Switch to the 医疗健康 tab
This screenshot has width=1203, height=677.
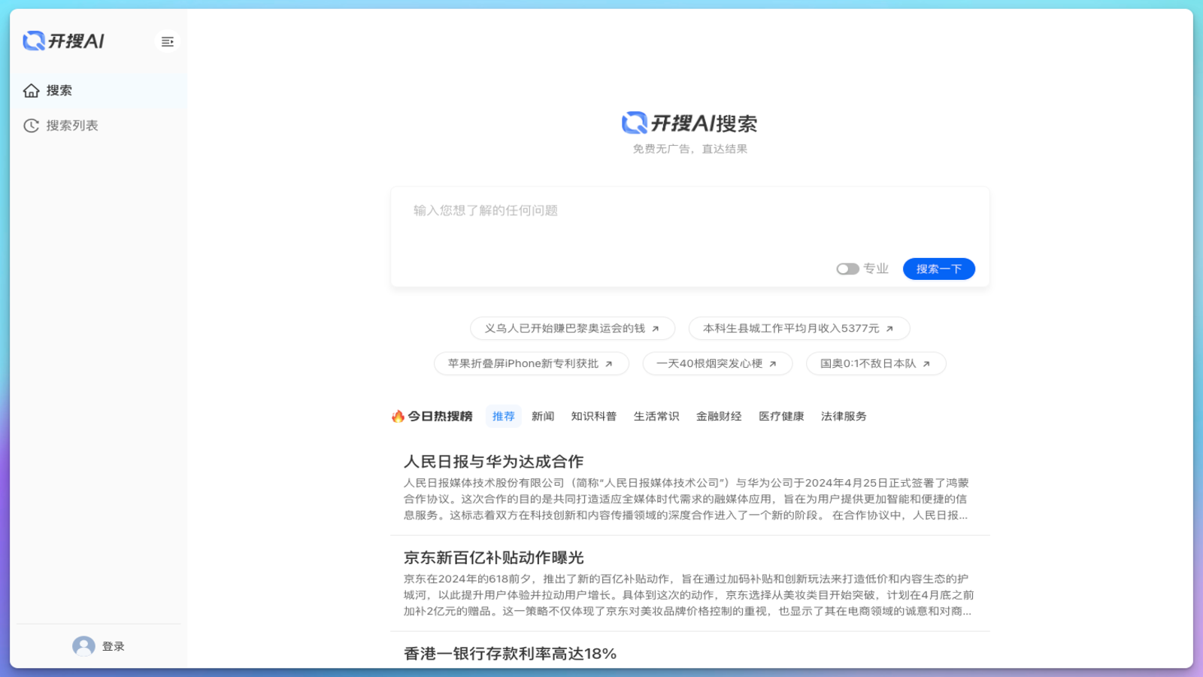[781, 416]
